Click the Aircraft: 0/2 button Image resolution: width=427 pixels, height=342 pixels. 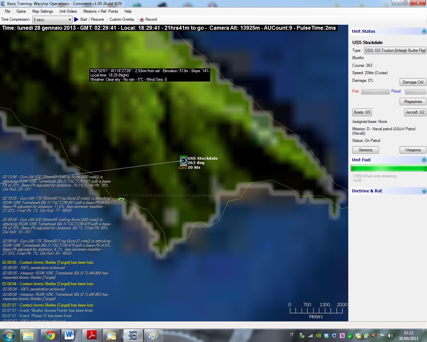coord(415,112)
